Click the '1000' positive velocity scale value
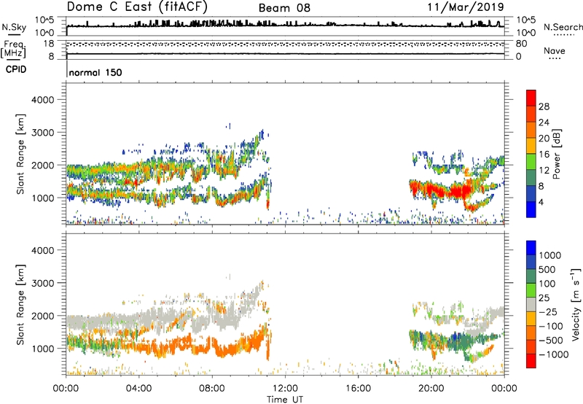Image resolution: width=583 pixels, height=404 pixels. click(550, 255)
